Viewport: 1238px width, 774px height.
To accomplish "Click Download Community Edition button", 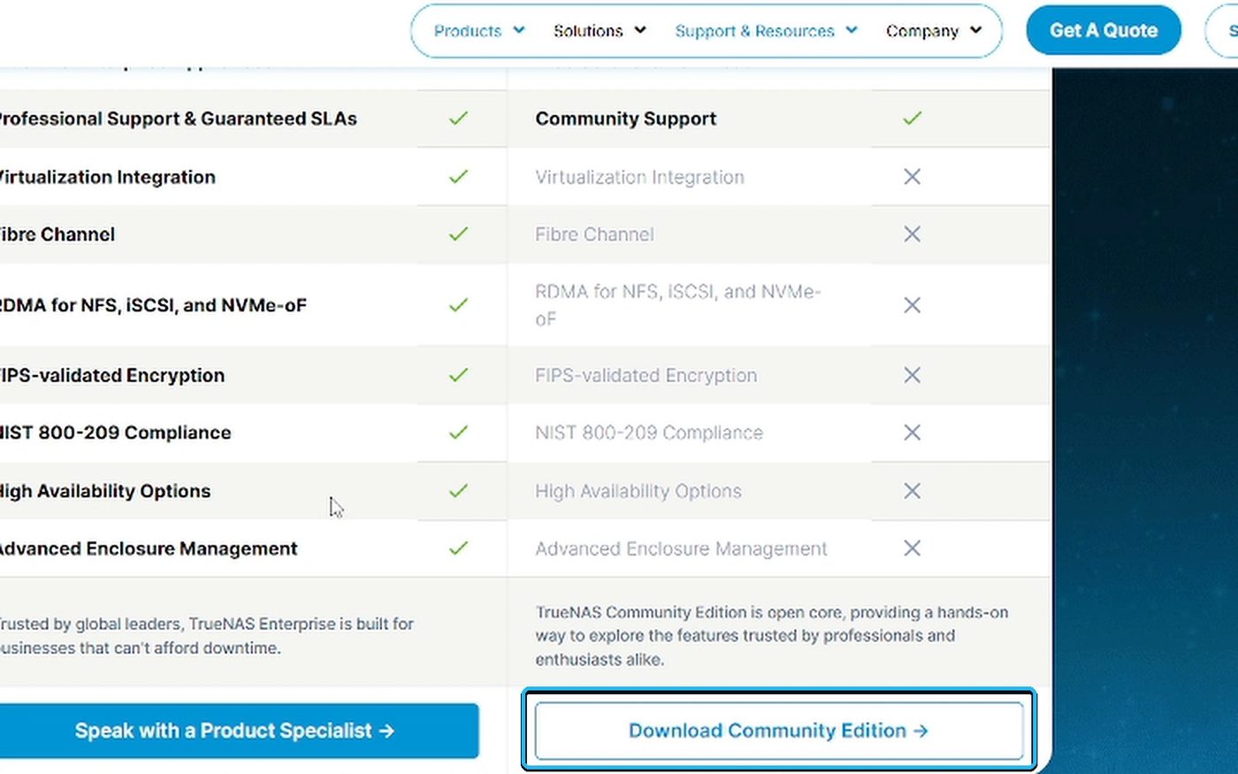I will point(778,731).
